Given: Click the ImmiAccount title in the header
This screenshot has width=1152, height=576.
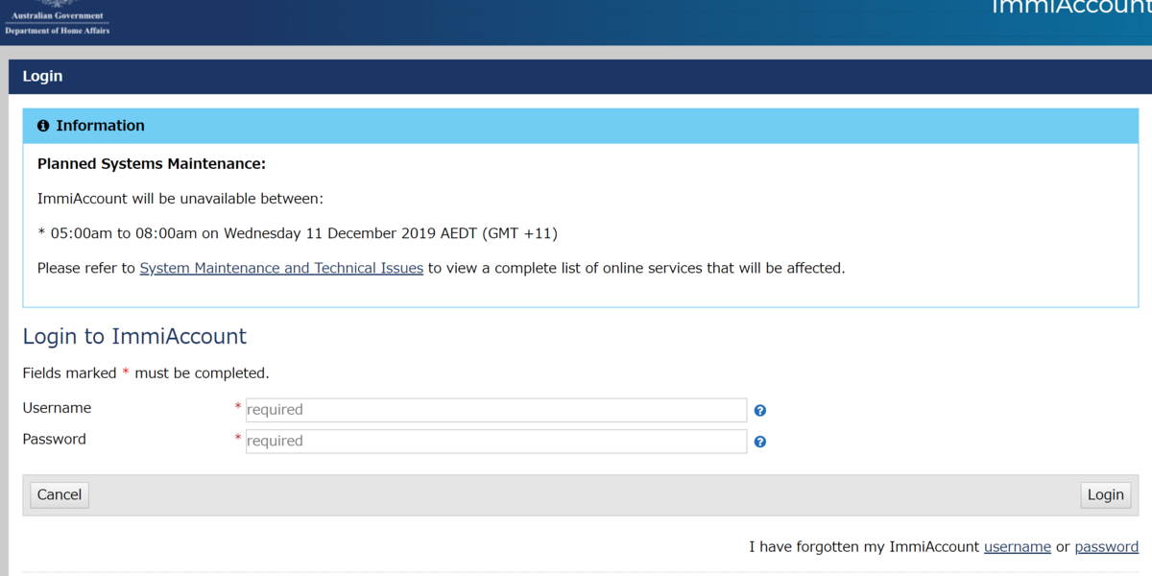Looking at the screenshot, I should [x=1070, y=8].
